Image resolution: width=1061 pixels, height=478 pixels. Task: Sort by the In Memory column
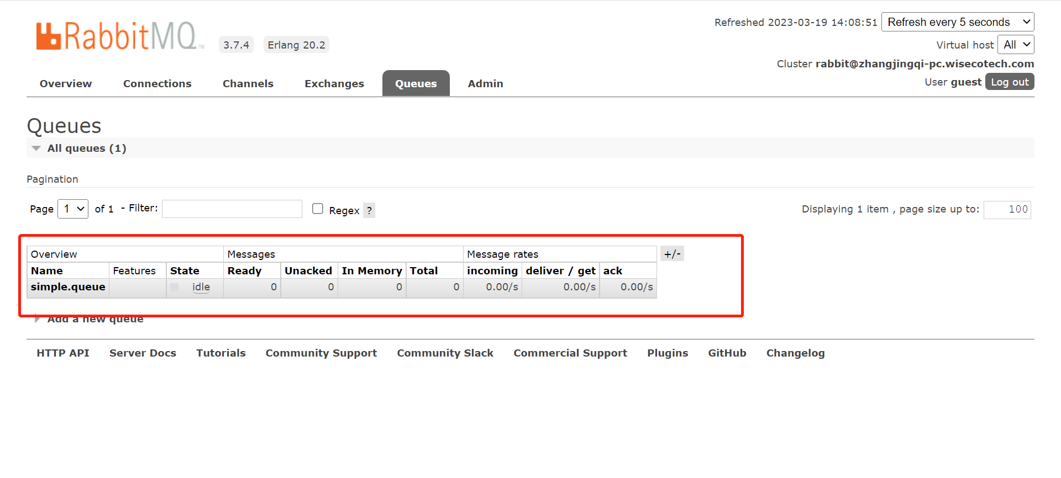tap(372, 271)
